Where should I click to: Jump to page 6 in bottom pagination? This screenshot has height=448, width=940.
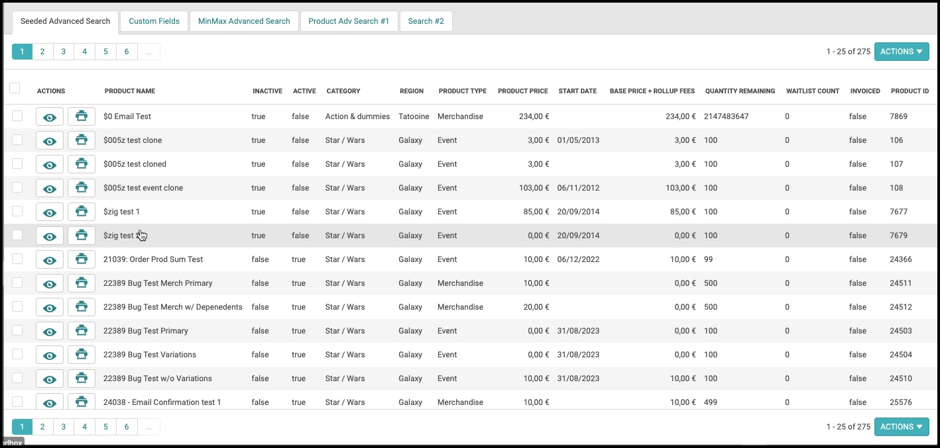127,427
